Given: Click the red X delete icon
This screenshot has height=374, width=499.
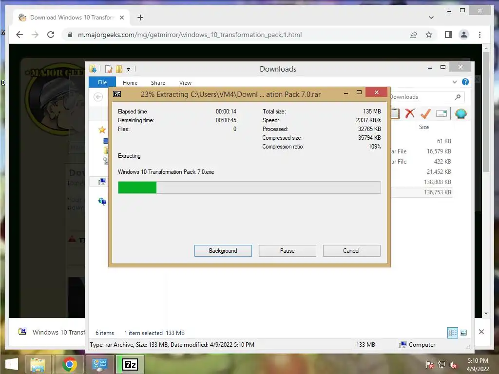Looking at the screenshot, I should [x=410, y=113].
